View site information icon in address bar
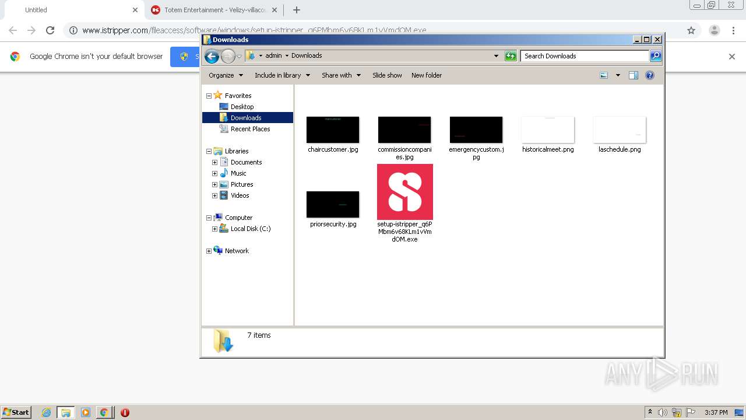This screenshot has width=746, height=420. [x=73, y=30]
